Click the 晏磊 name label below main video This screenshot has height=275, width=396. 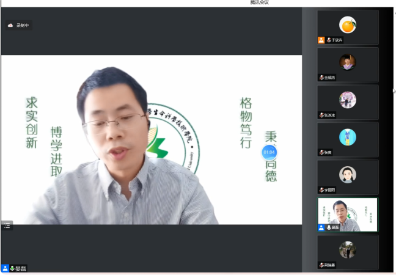[21, 268]
